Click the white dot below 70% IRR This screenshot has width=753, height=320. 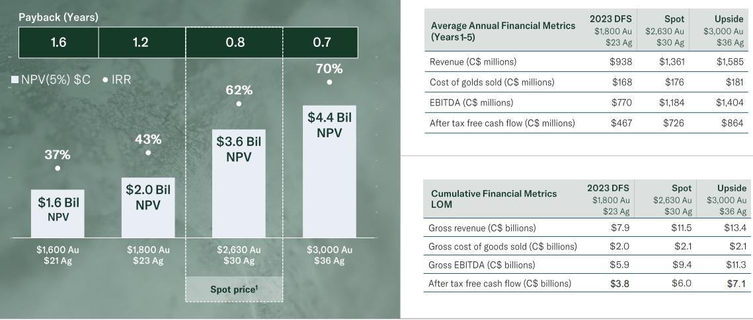tap(329, 82)
